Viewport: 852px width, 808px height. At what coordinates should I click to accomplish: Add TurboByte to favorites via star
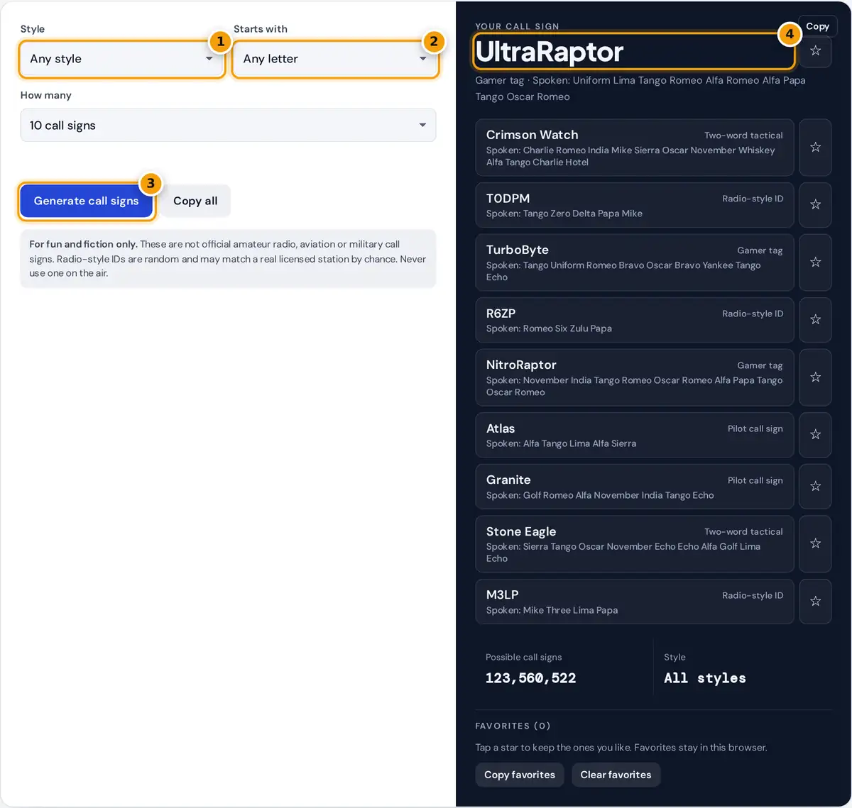coord(815,262)
